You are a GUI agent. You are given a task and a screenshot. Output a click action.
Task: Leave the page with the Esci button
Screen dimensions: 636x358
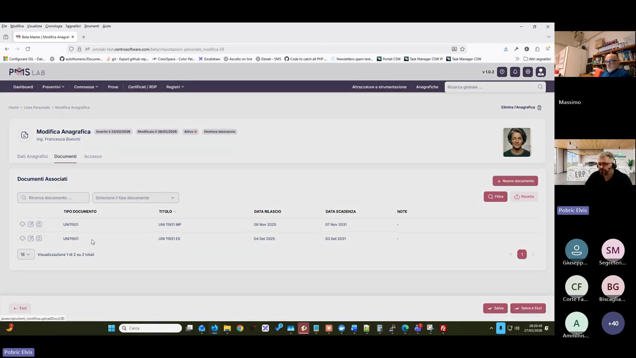point(20,308)
